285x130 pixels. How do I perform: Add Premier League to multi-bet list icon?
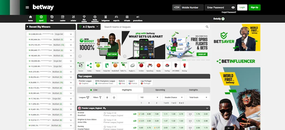coord(105,108)
